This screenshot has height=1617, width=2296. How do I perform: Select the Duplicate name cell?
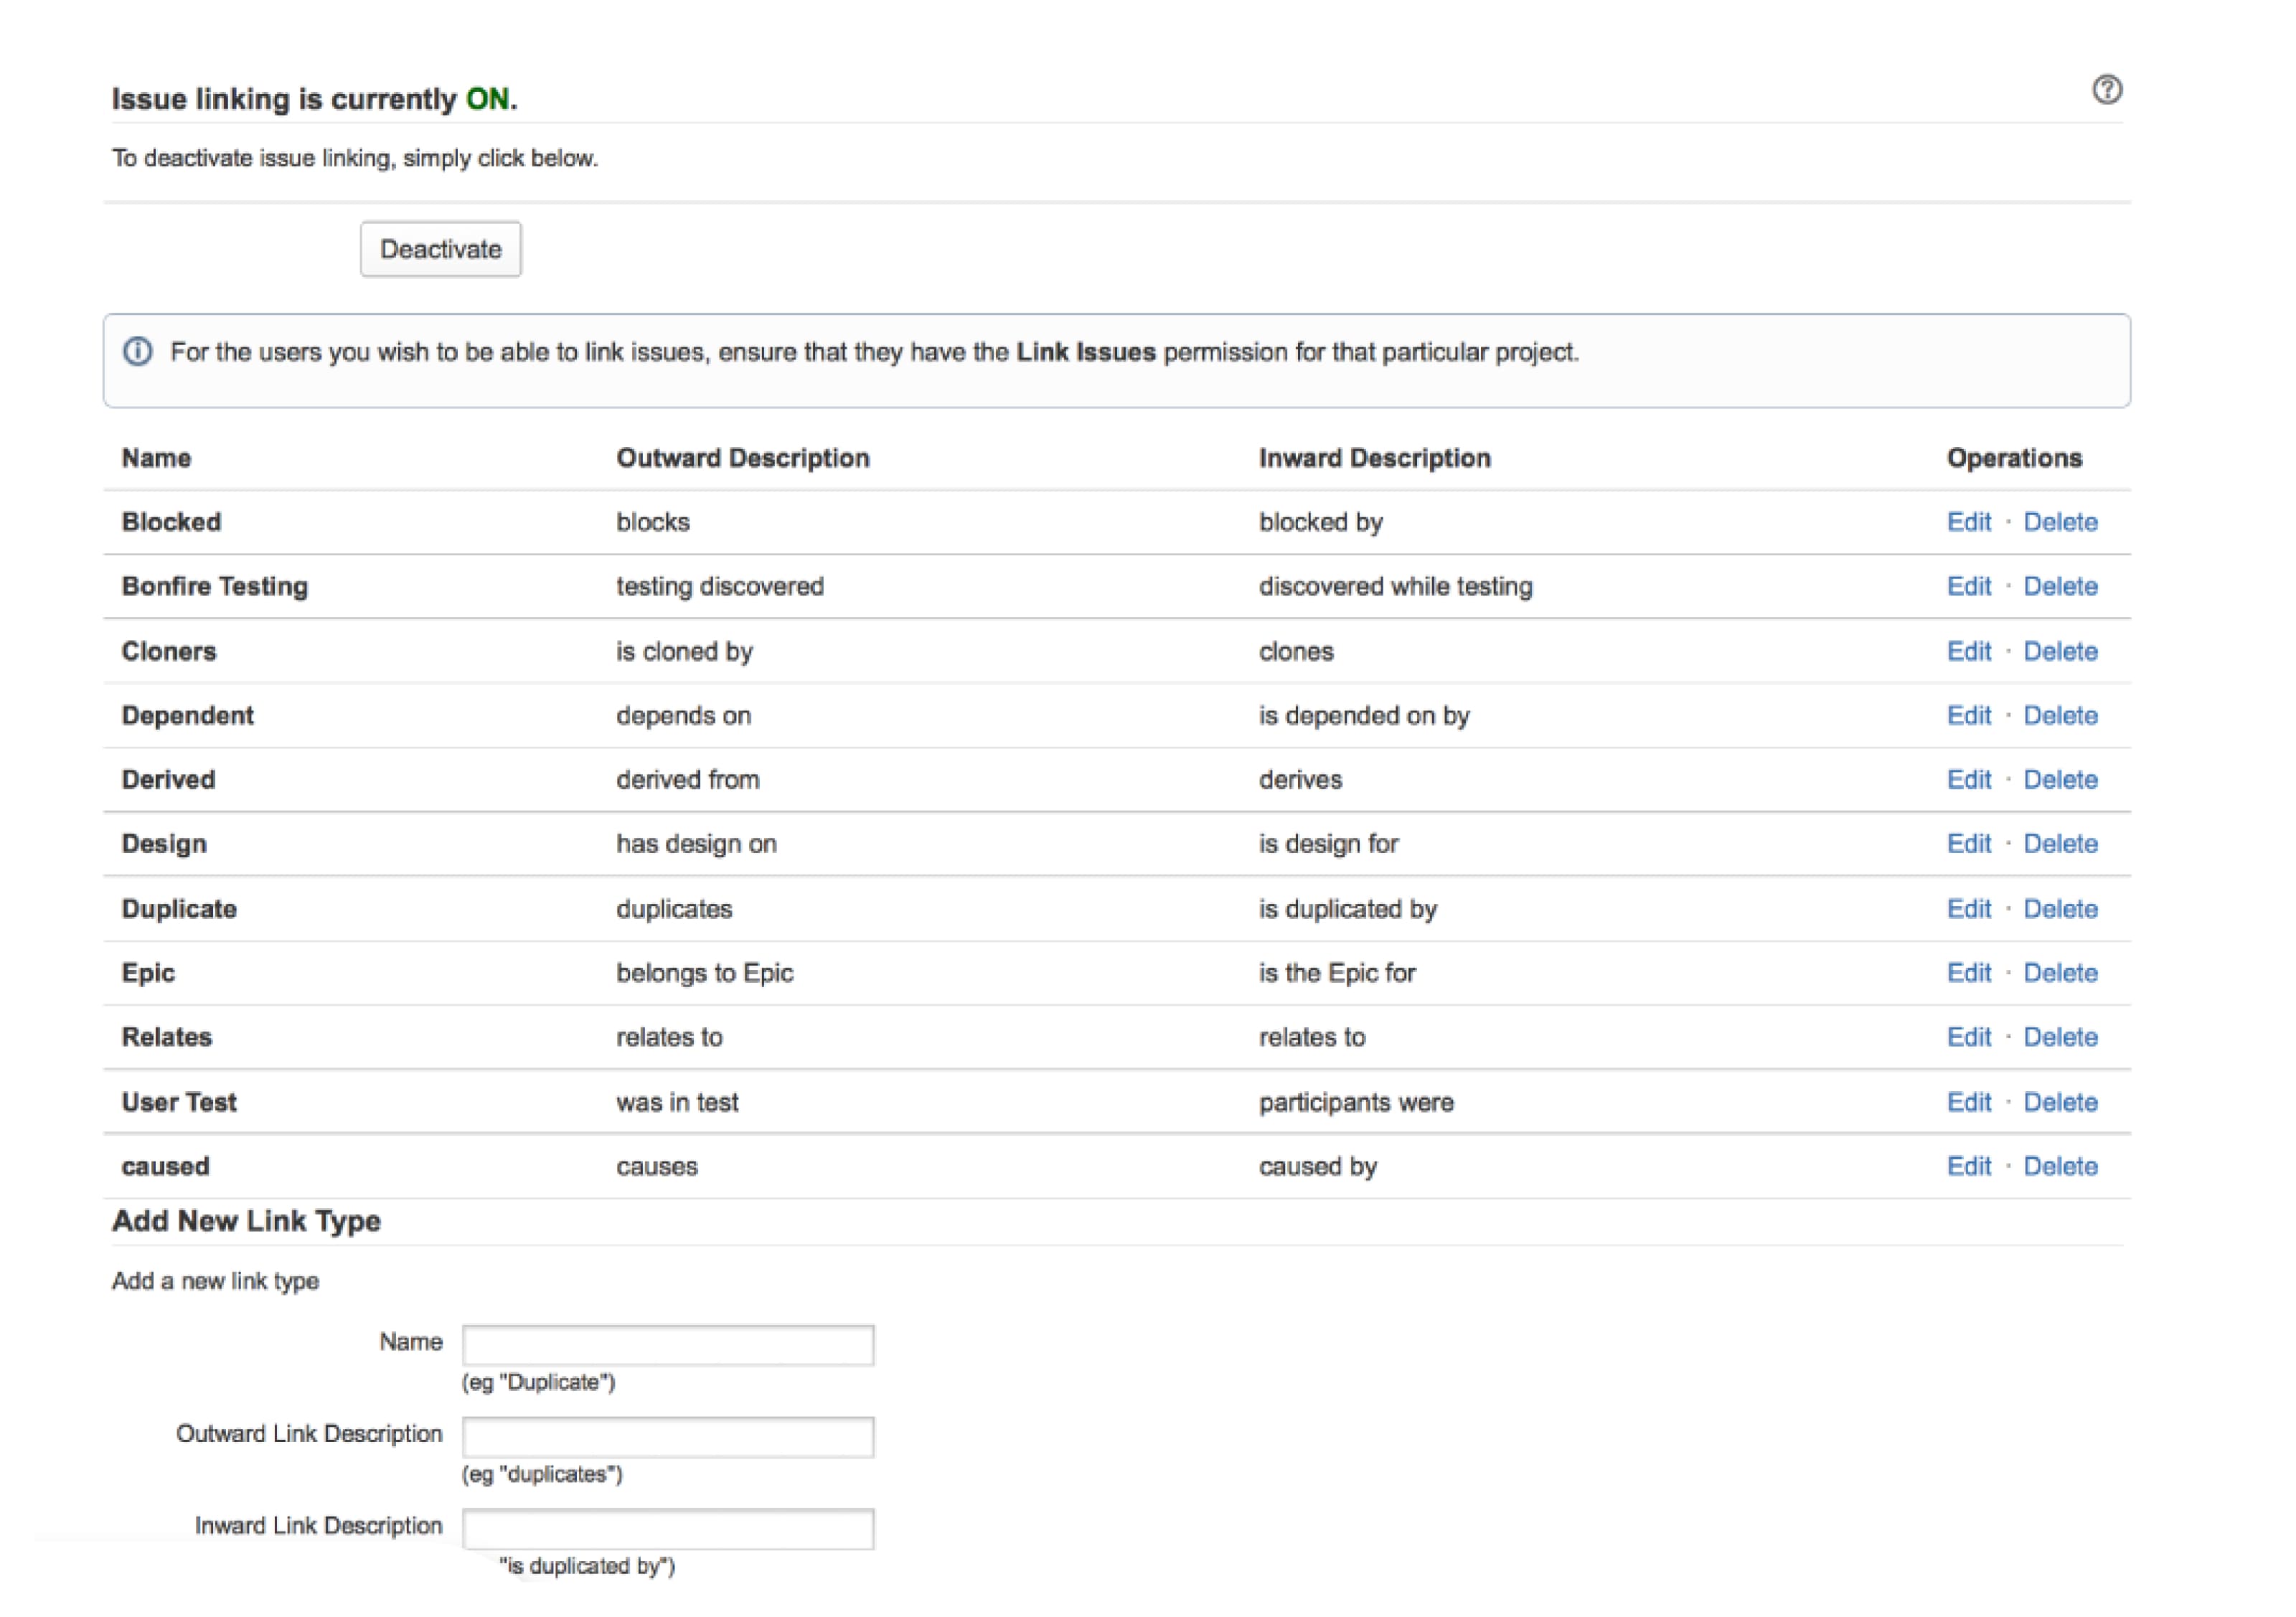179,909
